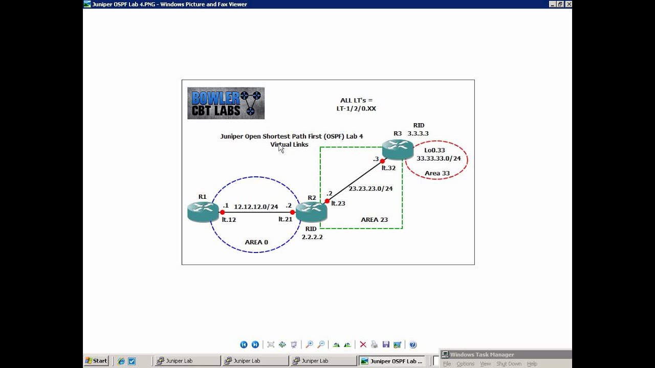Select the Juniper OSPF Lab taskbar button
This screenshot has height=368, width=655.
point(391,361)
